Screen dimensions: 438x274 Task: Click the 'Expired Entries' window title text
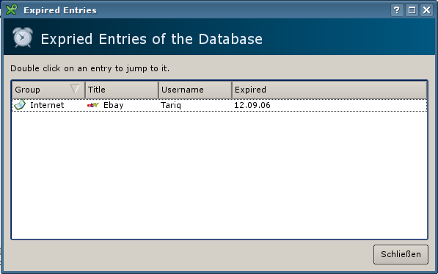60,10
